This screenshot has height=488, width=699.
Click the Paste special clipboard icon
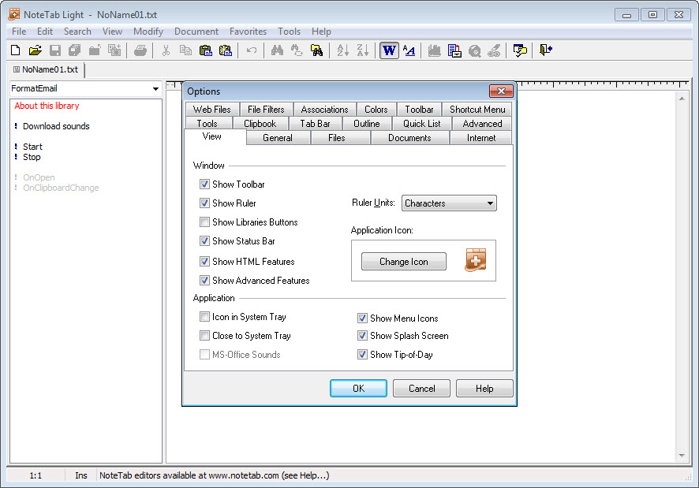(x=225, y=50)
